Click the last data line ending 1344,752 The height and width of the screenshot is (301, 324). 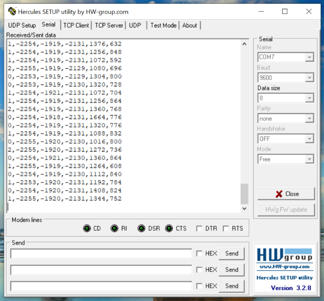65,199
